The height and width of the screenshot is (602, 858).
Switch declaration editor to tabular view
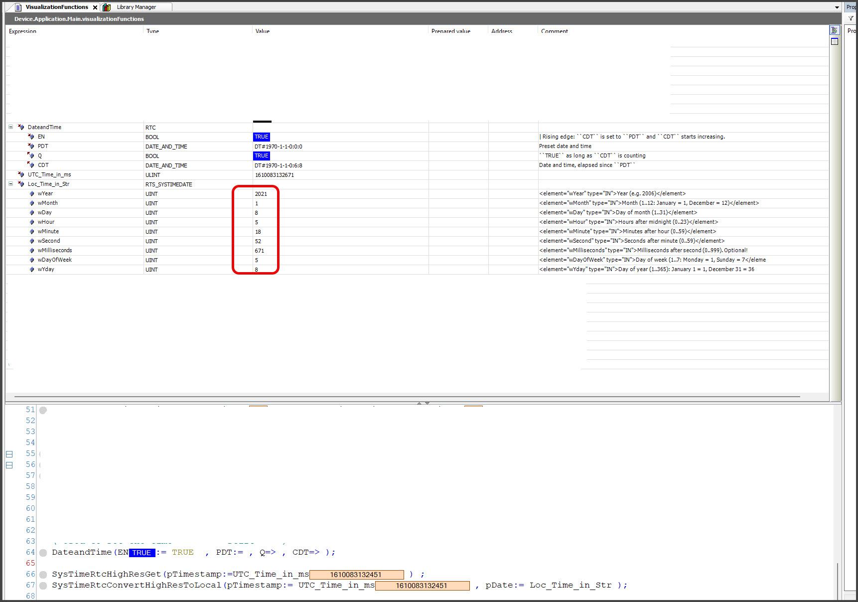(x=835, y=42)
